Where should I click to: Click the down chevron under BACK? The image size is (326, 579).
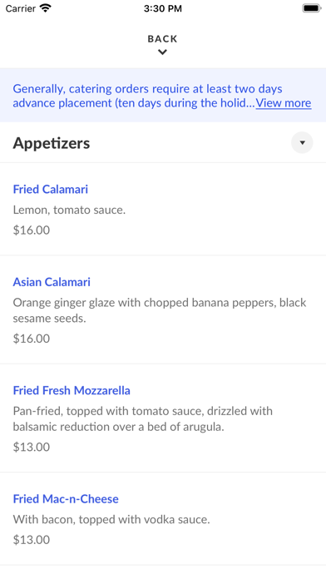pyautogui.click(x=162, y=52)
